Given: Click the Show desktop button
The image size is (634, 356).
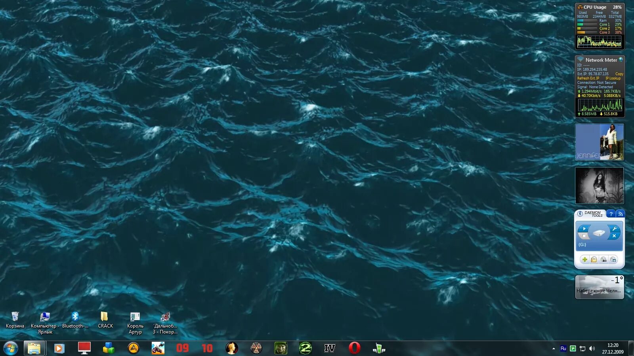Looking at the screenshot, I should (x=631, y=348).
